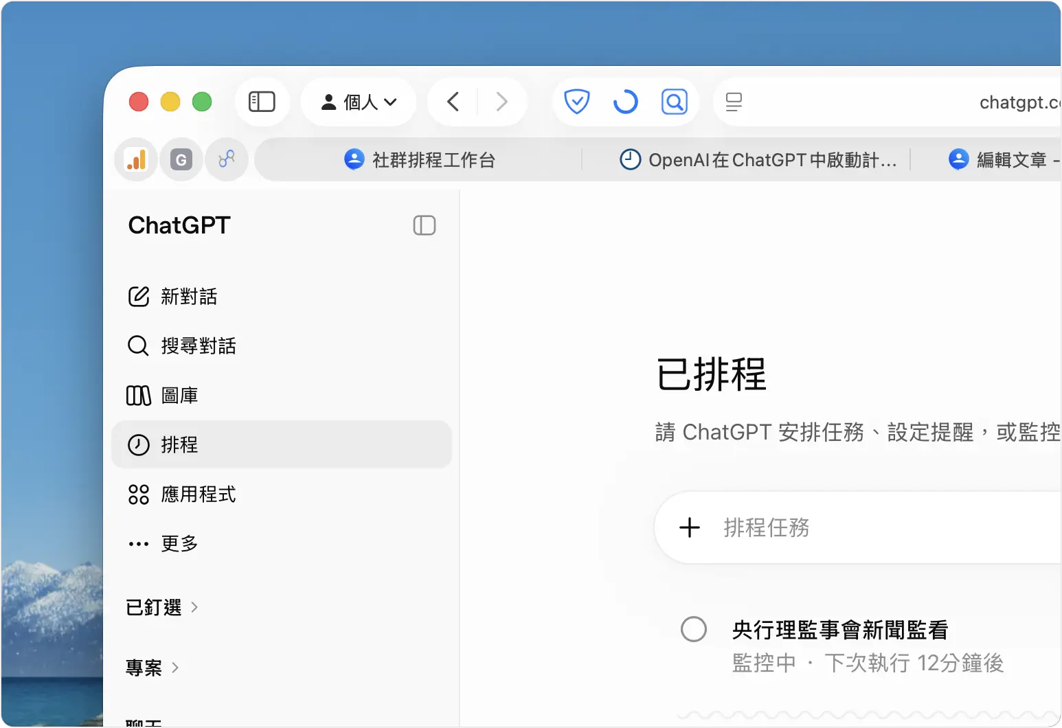Go forward with the browser forward arrow

(x=502, y=102)
